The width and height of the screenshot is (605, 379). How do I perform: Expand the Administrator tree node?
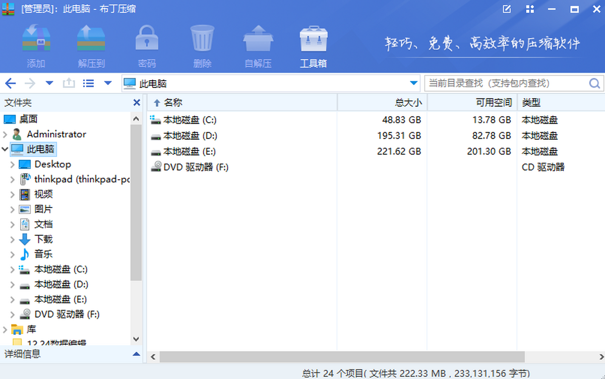(5, 134)
